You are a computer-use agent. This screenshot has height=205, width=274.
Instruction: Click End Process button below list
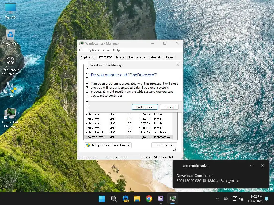click(164, 145)
